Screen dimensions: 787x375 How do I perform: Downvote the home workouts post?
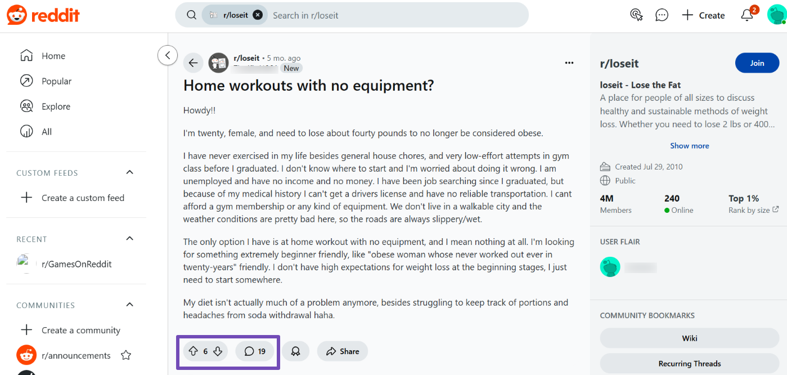pos(218,351)
